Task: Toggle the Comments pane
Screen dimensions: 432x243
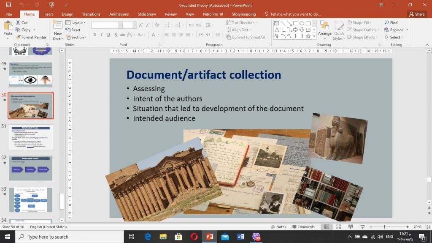Action: 302,227
